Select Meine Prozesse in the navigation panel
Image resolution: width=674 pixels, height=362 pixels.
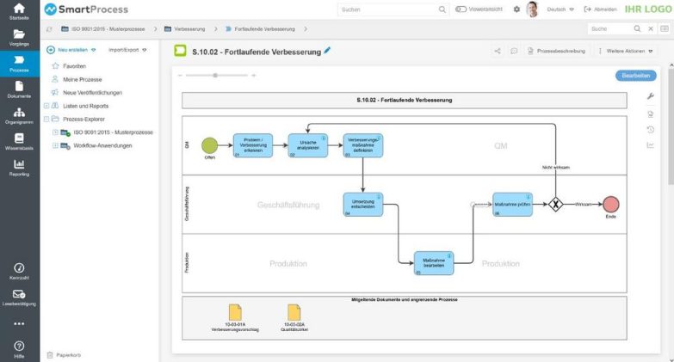82,78
